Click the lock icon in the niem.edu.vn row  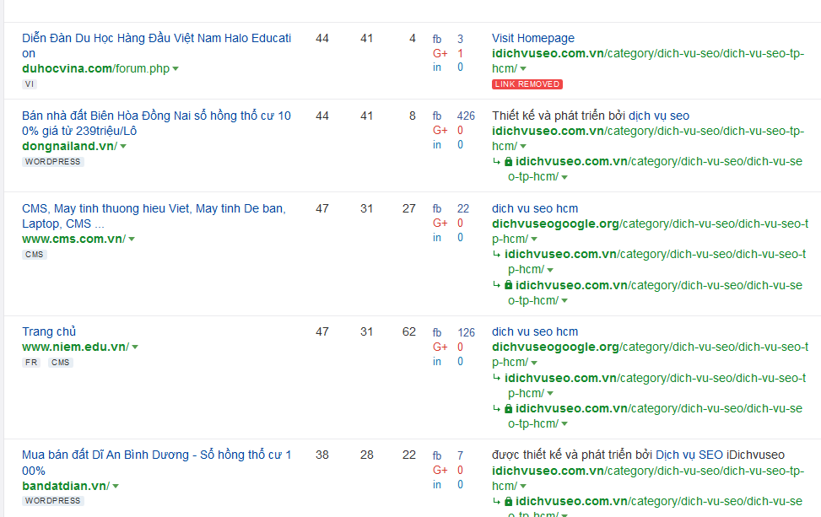coord(508,409)
